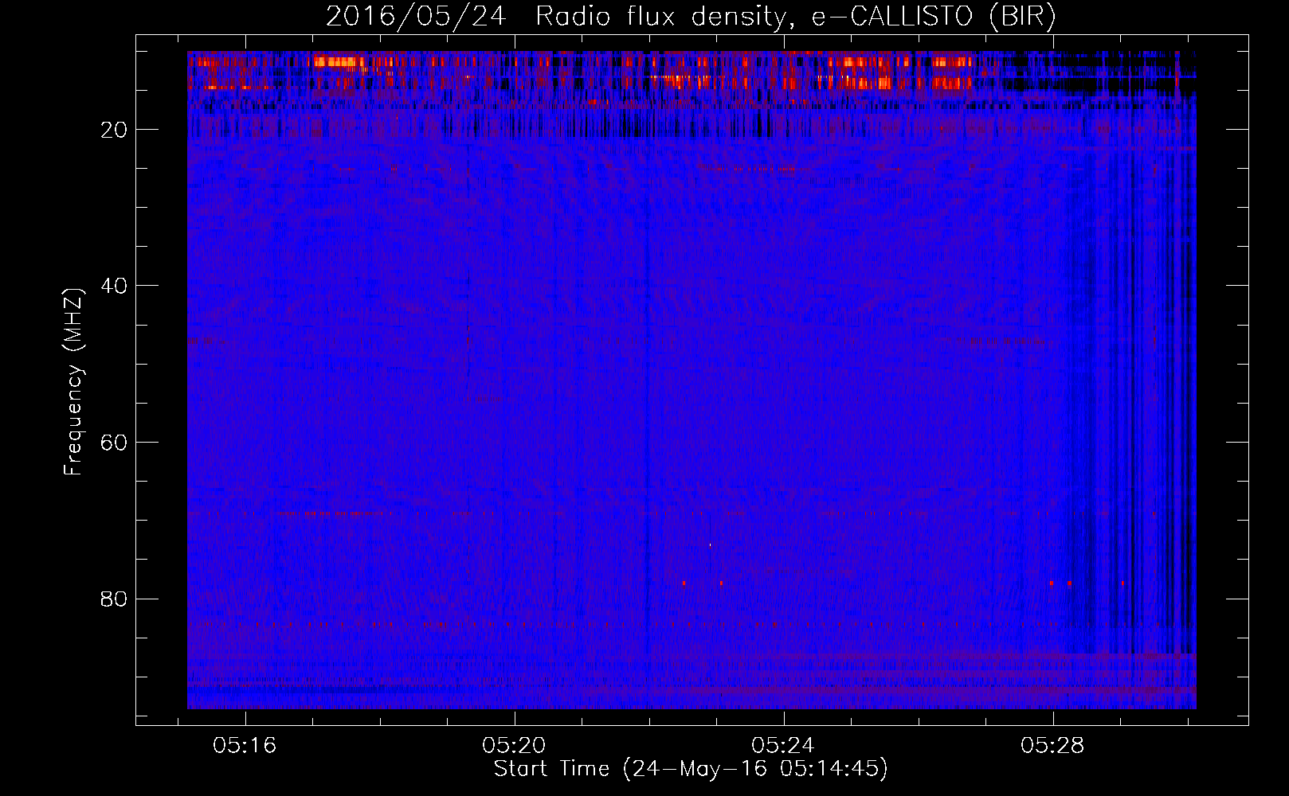Screen dimensions: 1289x796
Task: Click the 40 MHz frequency tick label
Action: [115, 286]
